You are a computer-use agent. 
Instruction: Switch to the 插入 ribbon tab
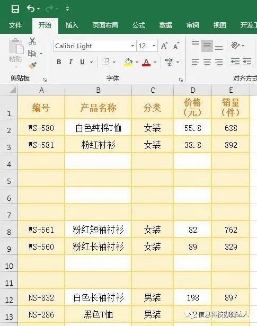pyautogui.click(x=72, y=25)
